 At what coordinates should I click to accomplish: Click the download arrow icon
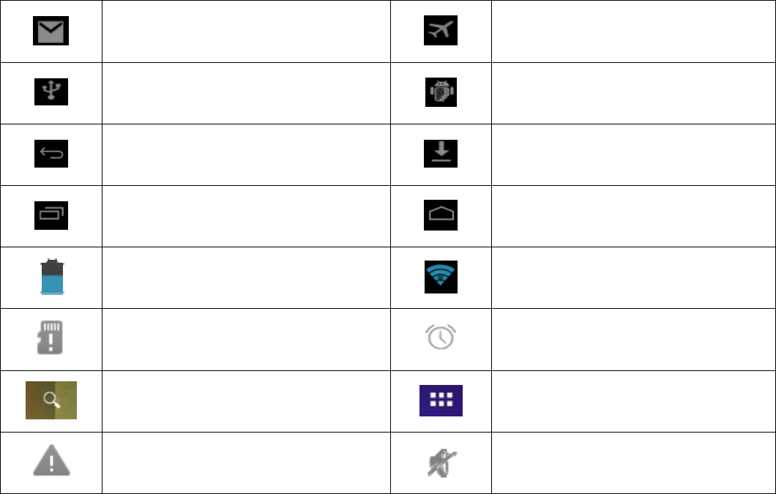[441, 154]
